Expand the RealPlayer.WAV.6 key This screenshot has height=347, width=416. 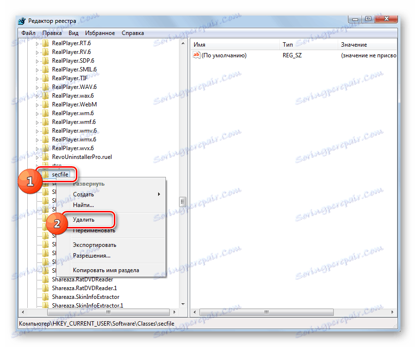(x=37, y=87)
